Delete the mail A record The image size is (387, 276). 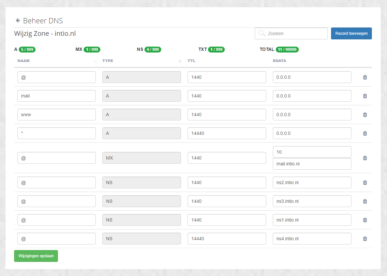365,96
